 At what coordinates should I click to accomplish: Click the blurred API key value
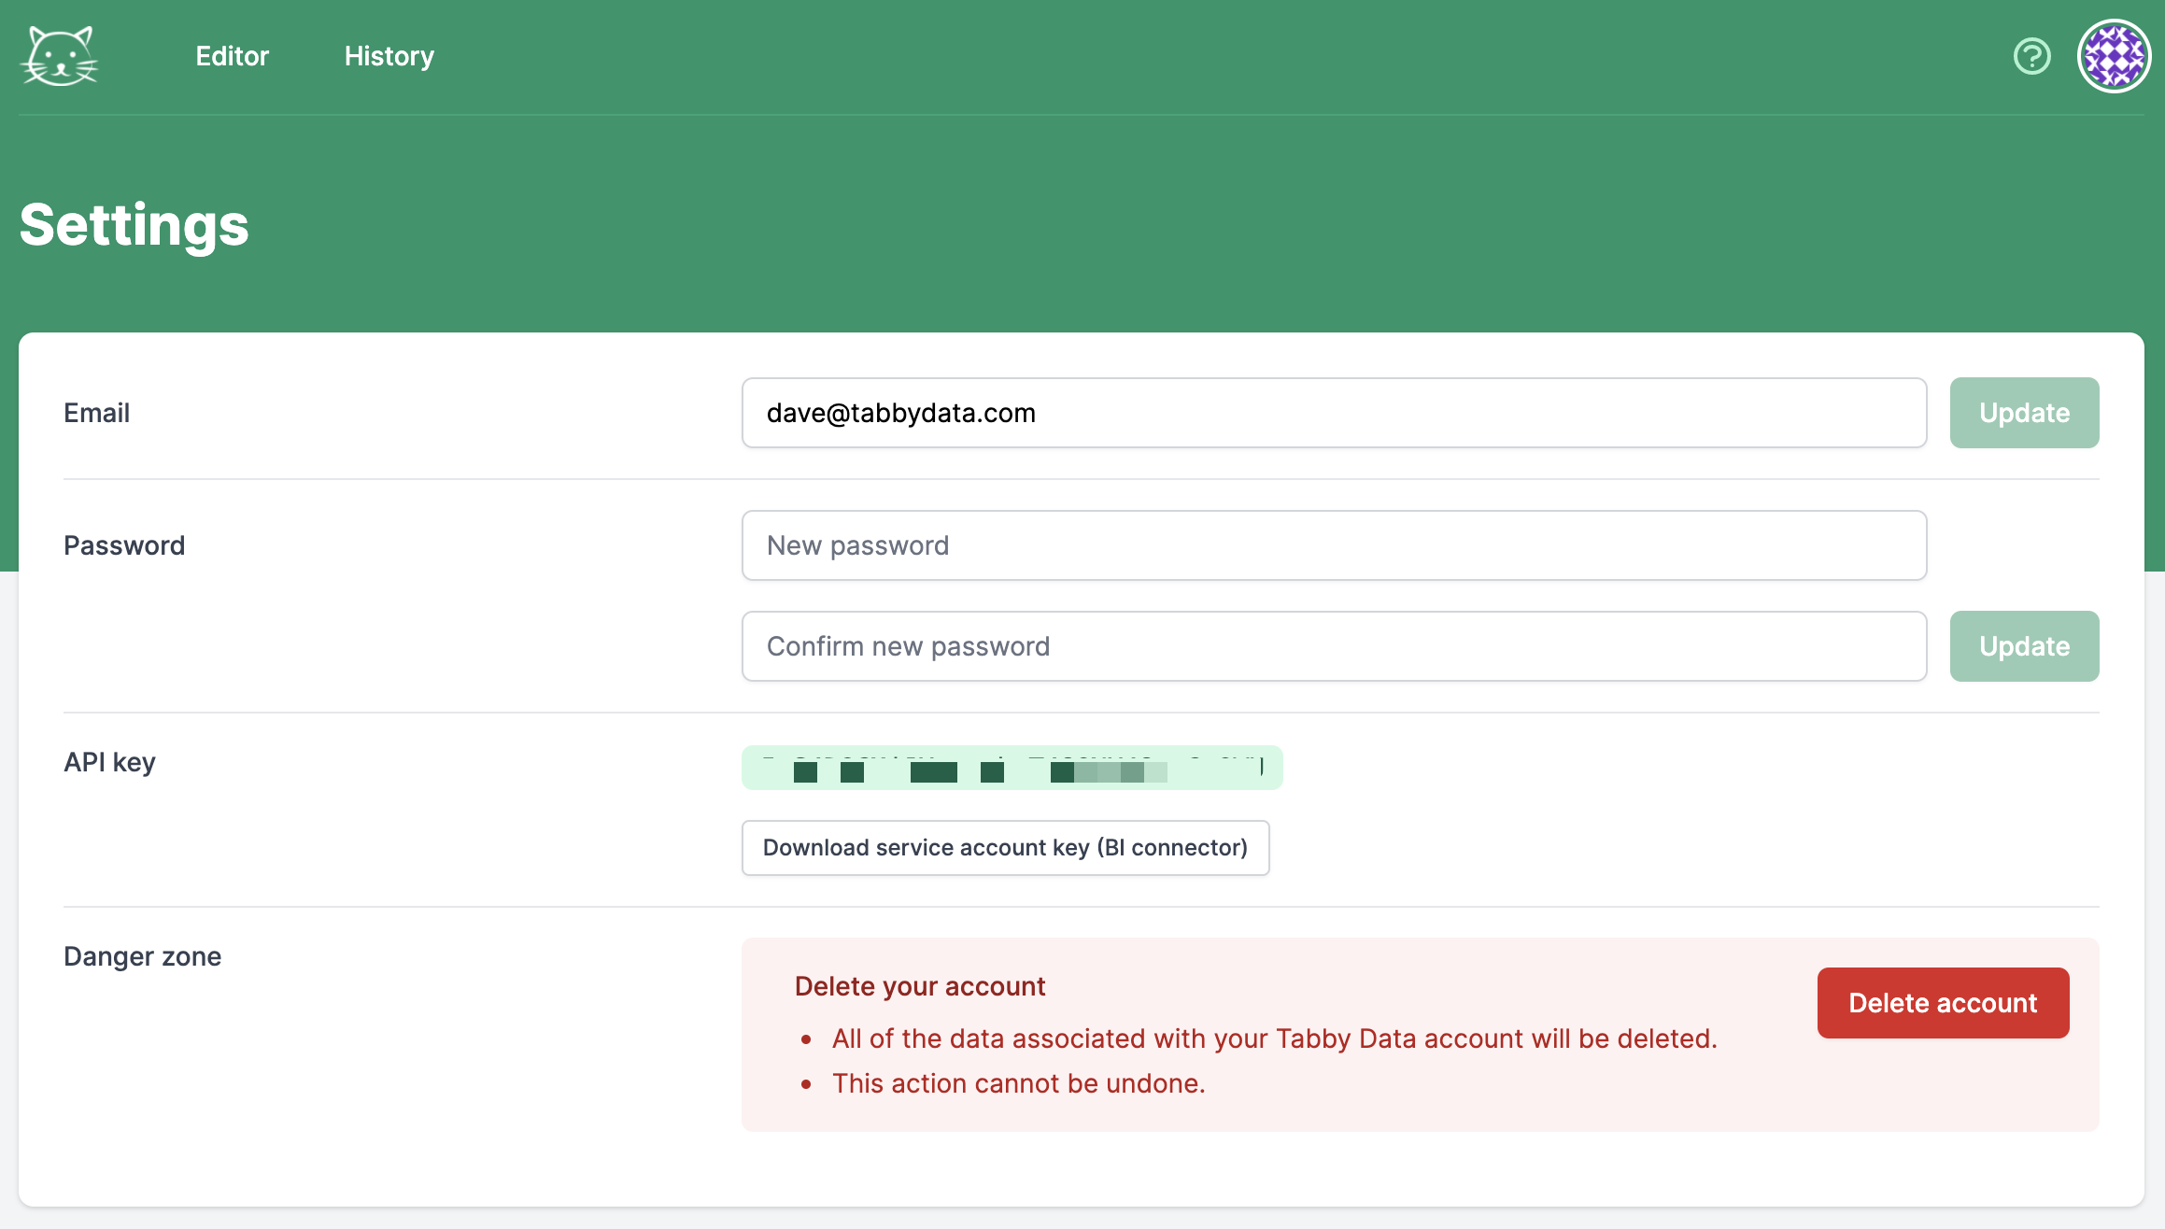point(1012,768)
